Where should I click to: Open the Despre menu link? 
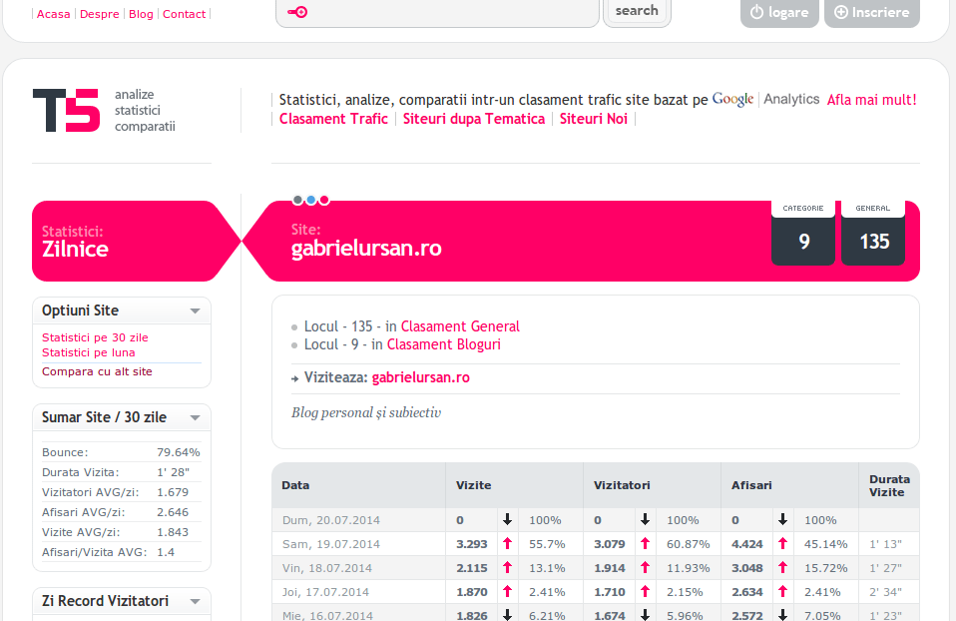(100, 14)
